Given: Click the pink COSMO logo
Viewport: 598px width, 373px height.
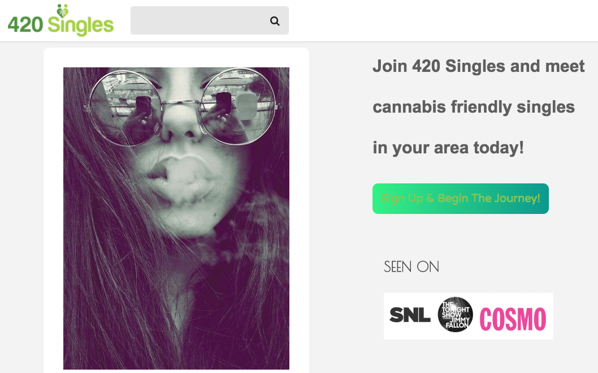Looking at the screenshot, I should 513,319.
